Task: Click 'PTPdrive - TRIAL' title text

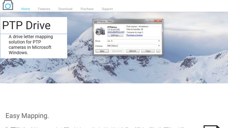Action: coord(105,21)
